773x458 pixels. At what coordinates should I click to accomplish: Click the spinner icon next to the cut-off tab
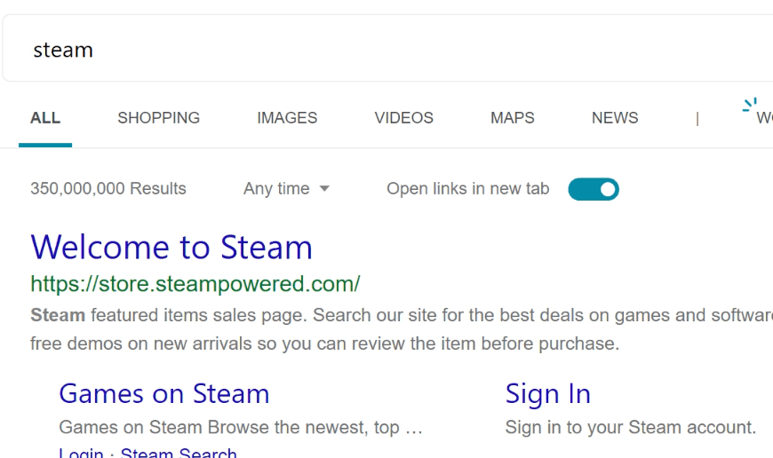[x=750, y=105]
